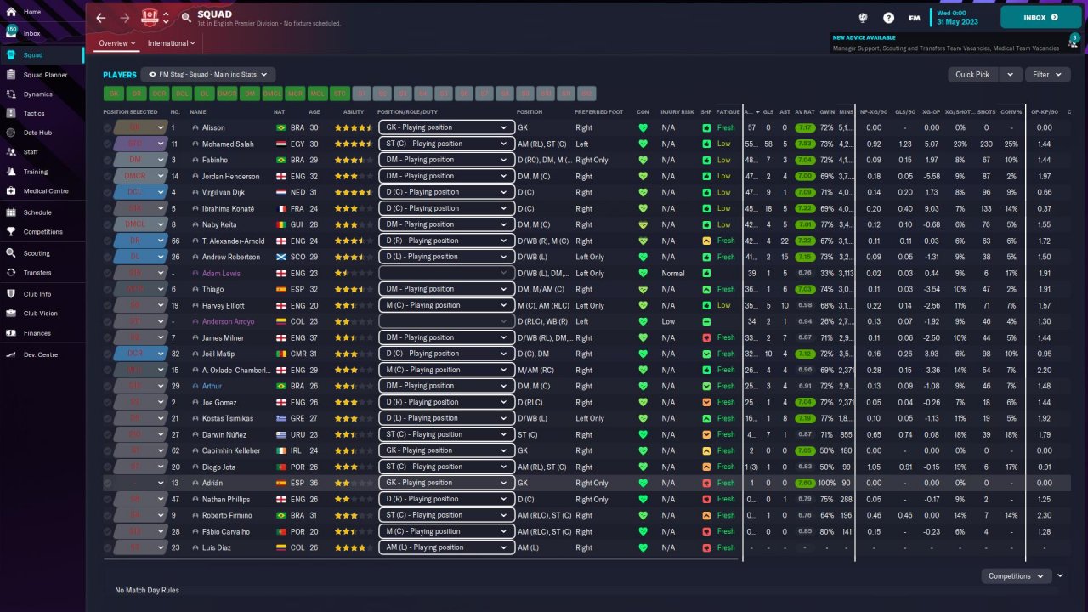Toggle the row selector for Mohamed Salah
Screen dimensions: 1088x612
[x=108, y=144]
